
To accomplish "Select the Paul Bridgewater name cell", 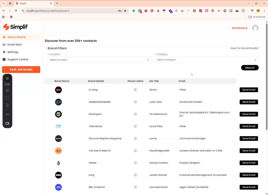I will tap(159, 151).
